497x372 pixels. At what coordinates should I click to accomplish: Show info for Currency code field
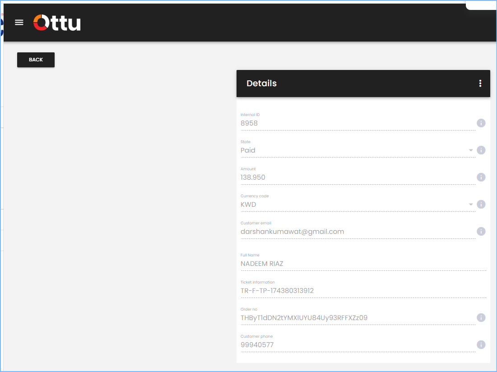481,205
